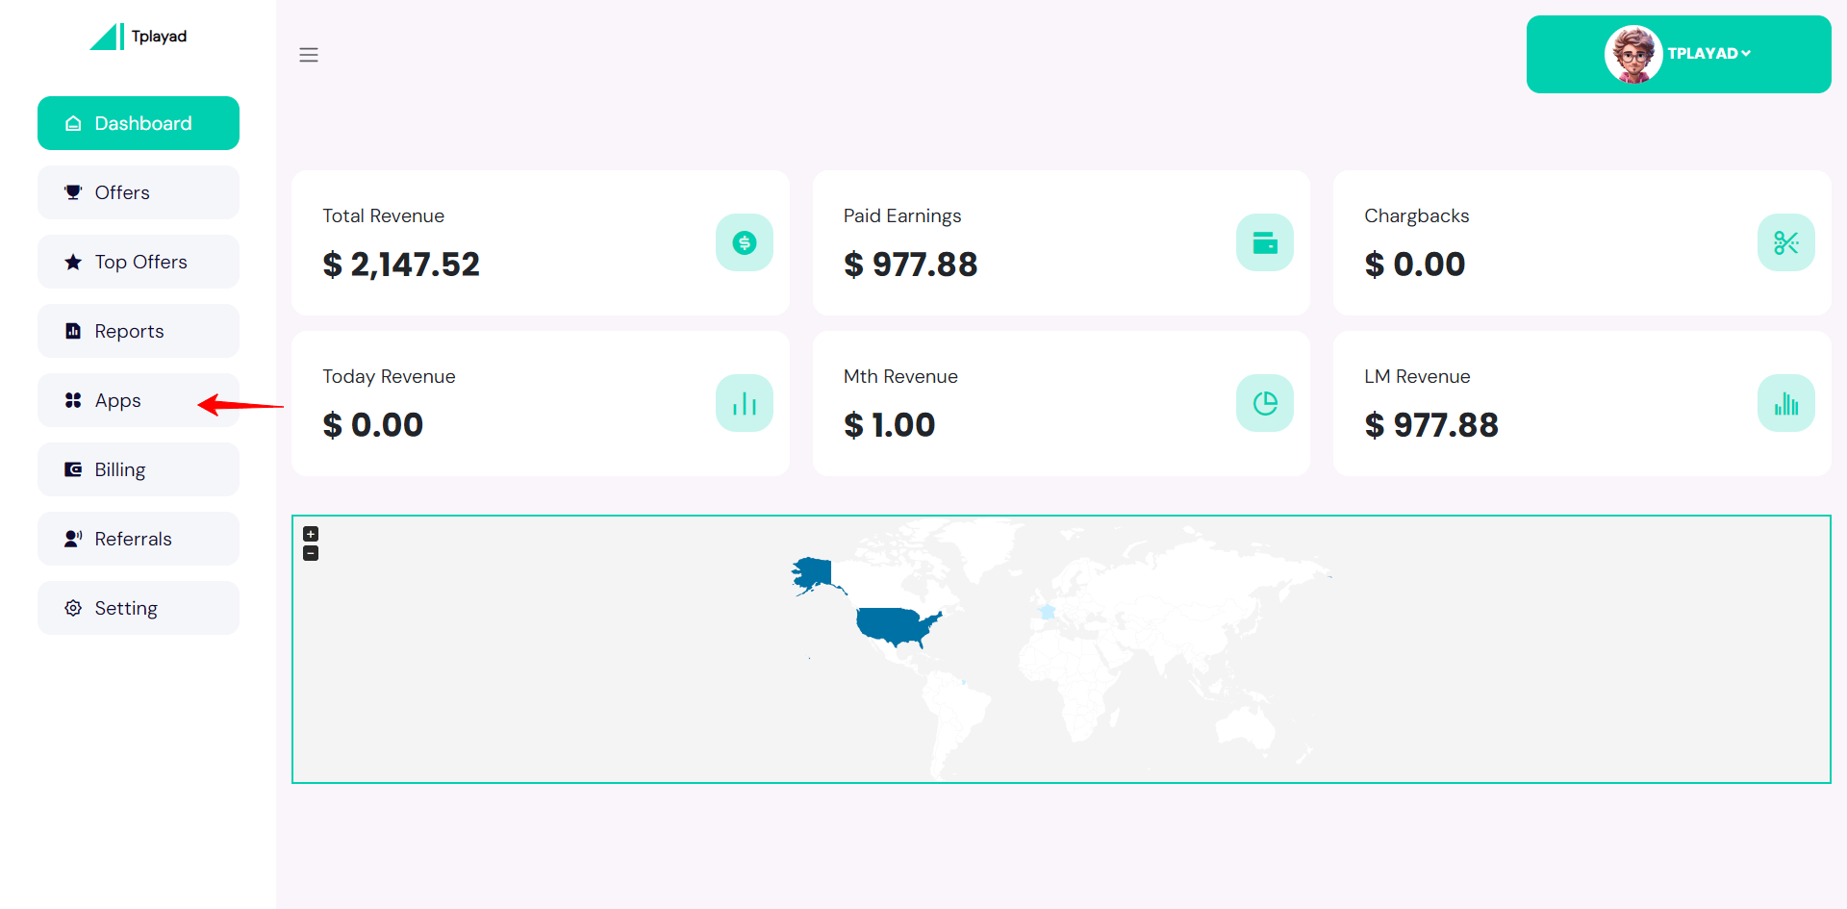Click the LM Revenue chart icon
1847x909 pixels.
pos(1785,403)
